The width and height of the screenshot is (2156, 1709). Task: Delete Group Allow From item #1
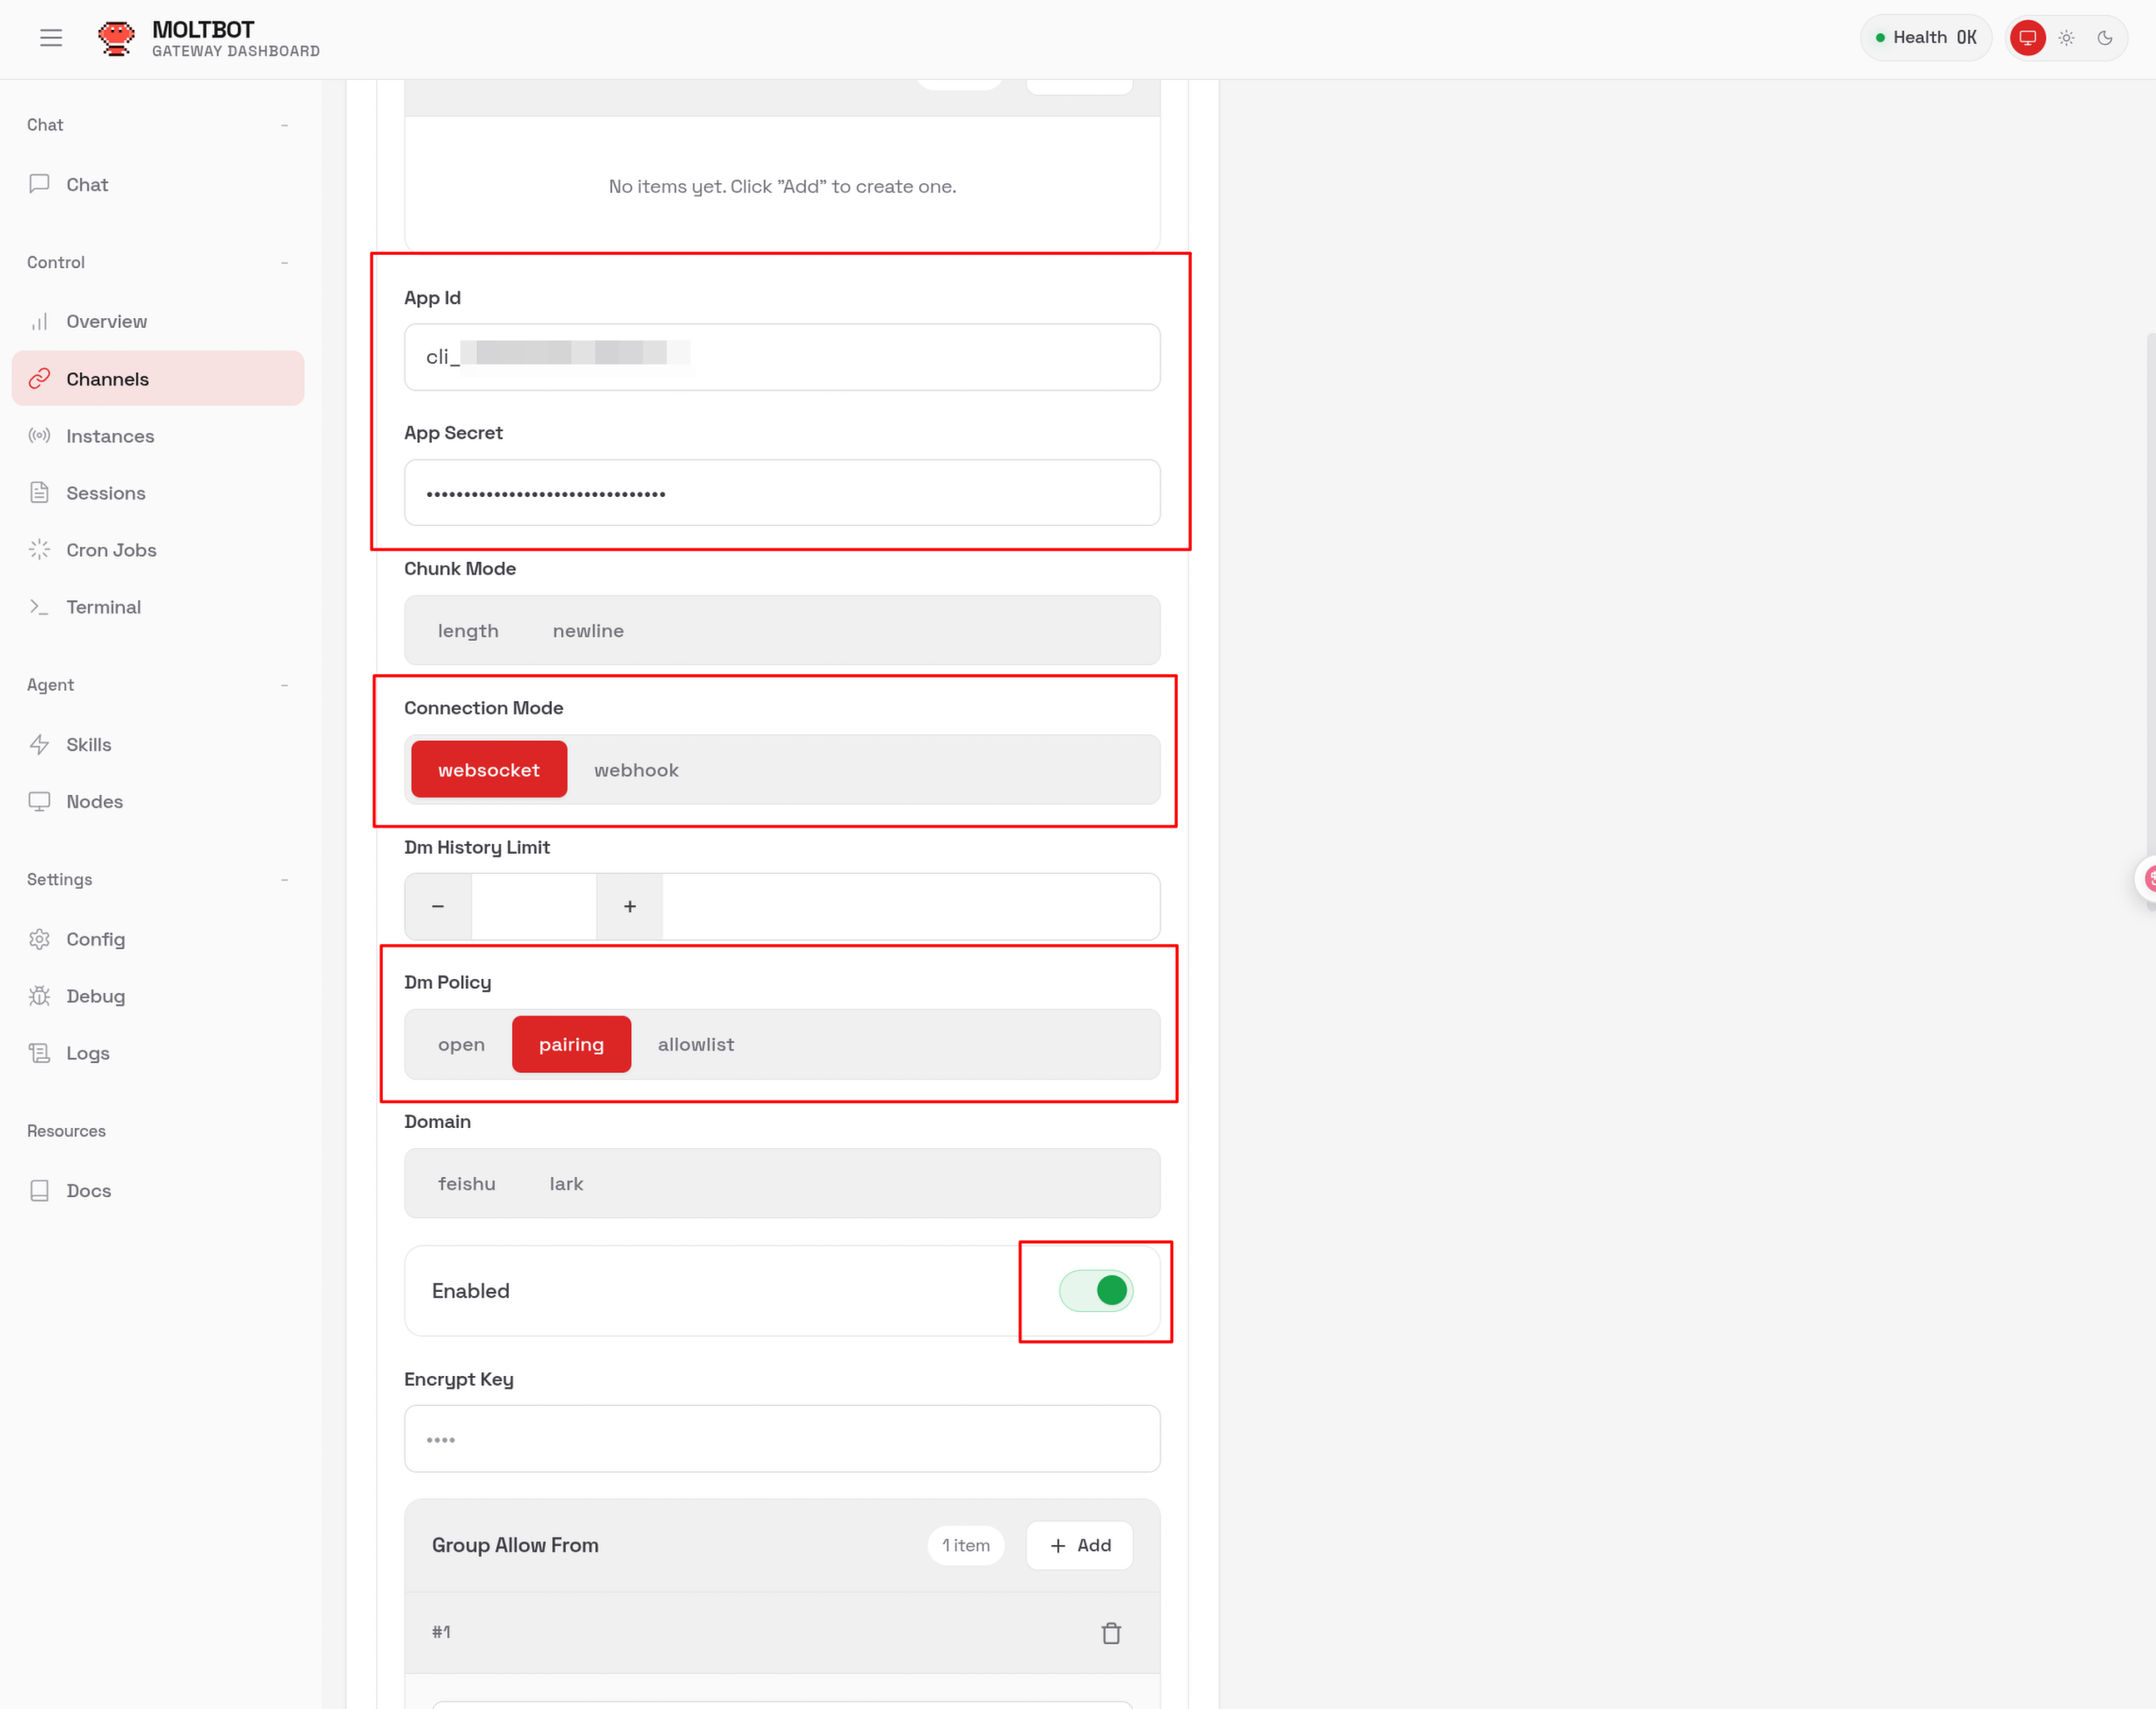1111,1633
